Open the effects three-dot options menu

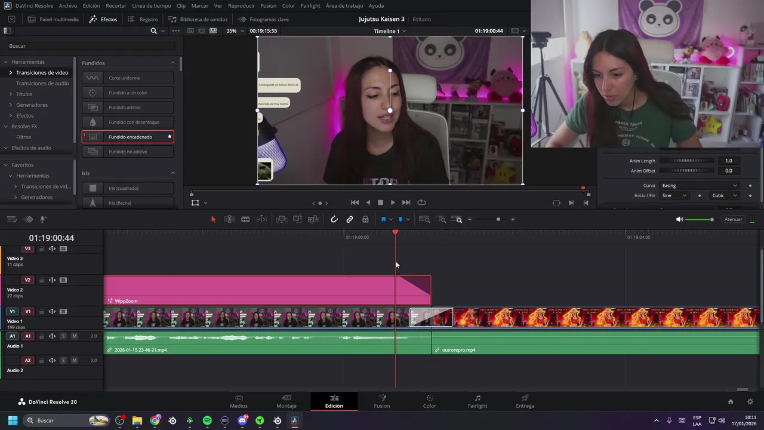pyautogui.click(x=175, y=30)
